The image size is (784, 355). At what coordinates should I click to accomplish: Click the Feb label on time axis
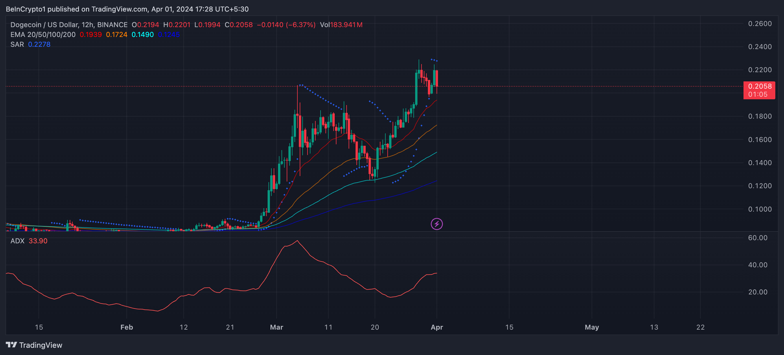tap(127, 327)
